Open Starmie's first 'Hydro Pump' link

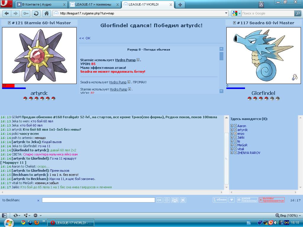[125, 60]
